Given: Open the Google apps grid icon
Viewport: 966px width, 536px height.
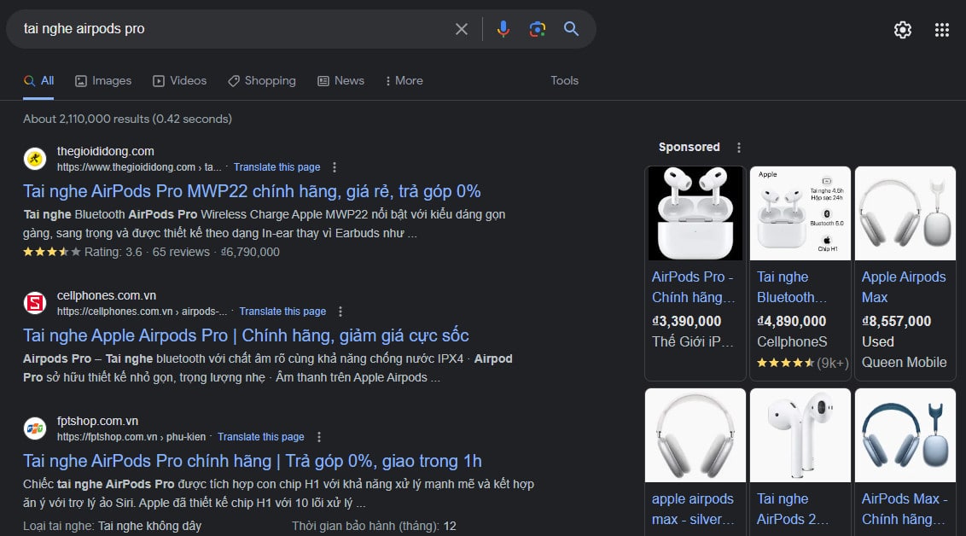Looking at the screenshot, I should point(942,30).
